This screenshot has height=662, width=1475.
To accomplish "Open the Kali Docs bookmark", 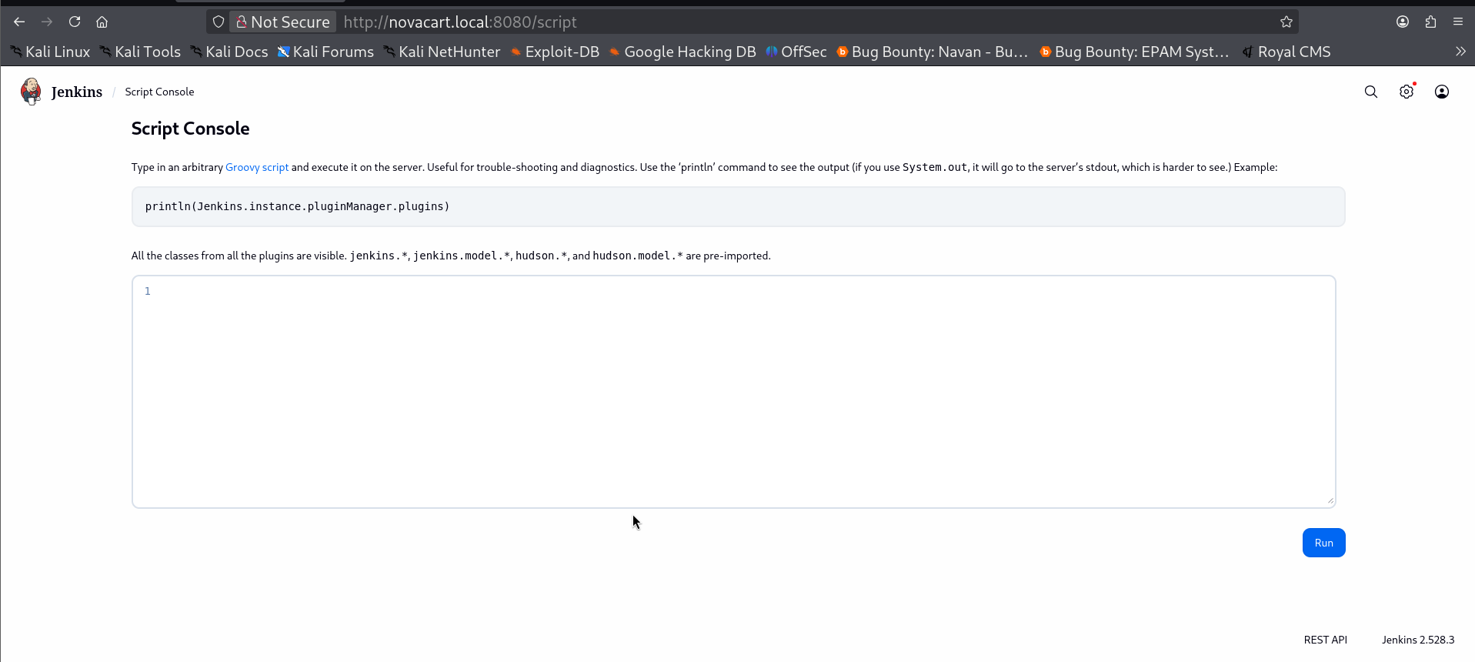I will click(229, 52).
